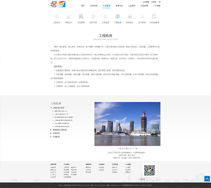
Task: Click footer column heading 产业板块
Action: pyautogui.click(x=67, y=164)
